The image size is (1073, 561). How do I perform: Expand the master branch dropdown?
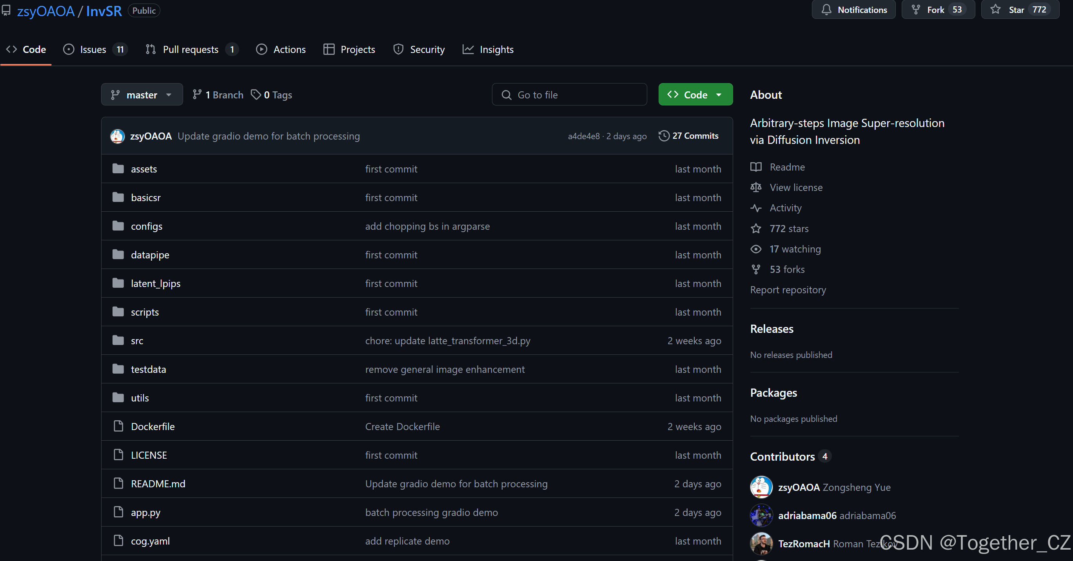(x=142, y=94)
